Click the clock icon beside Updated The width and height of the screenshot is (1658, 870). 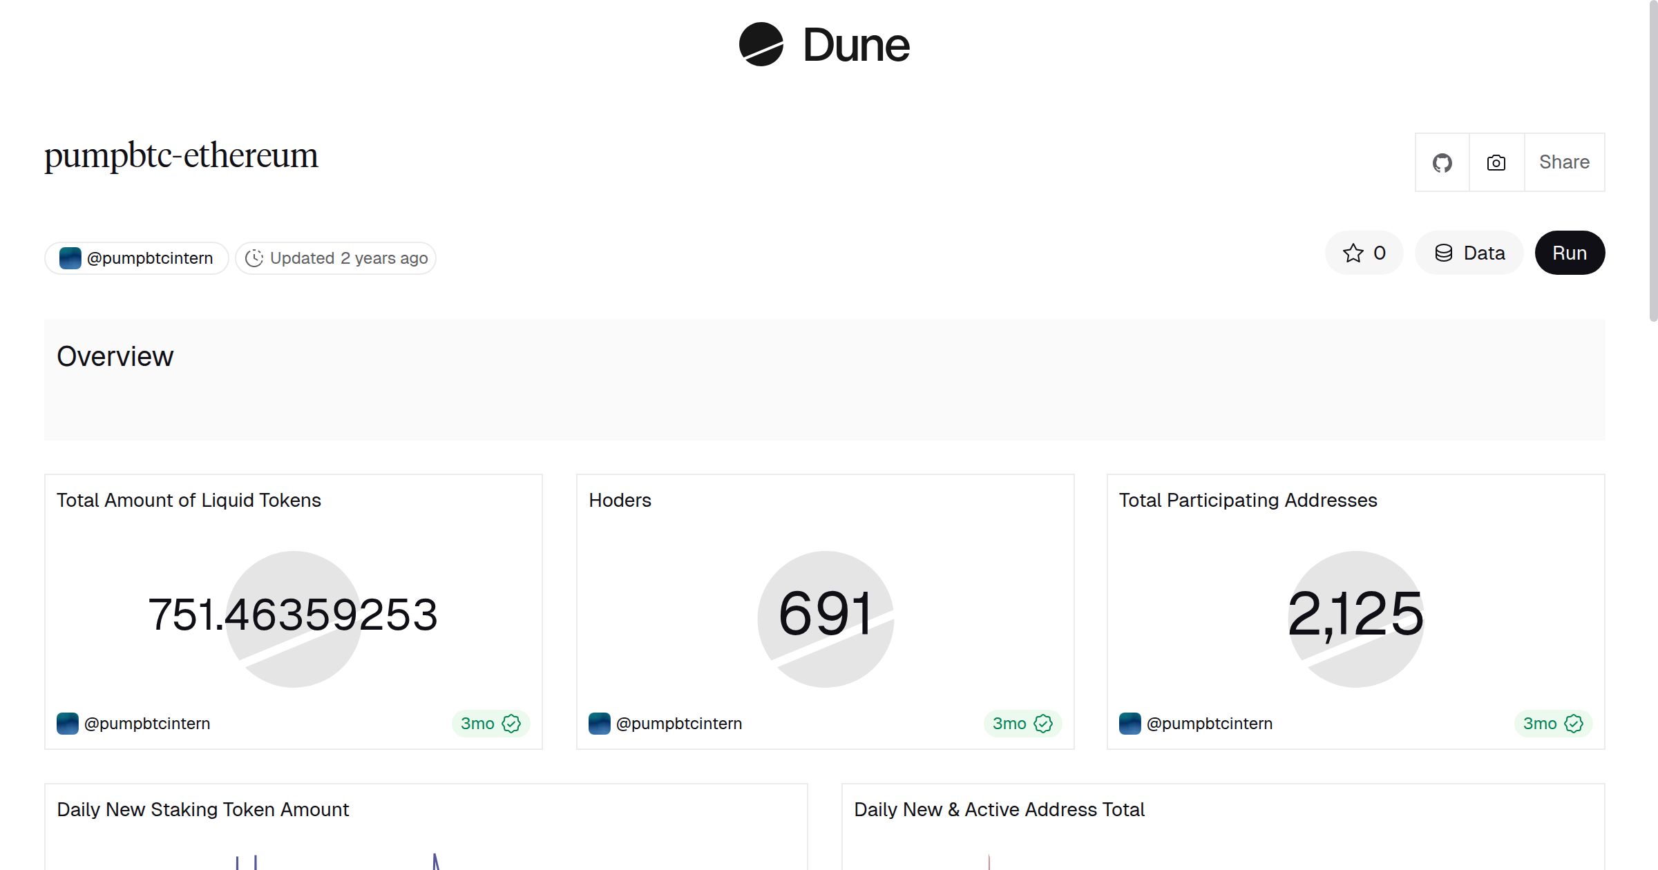click(254, 258)
